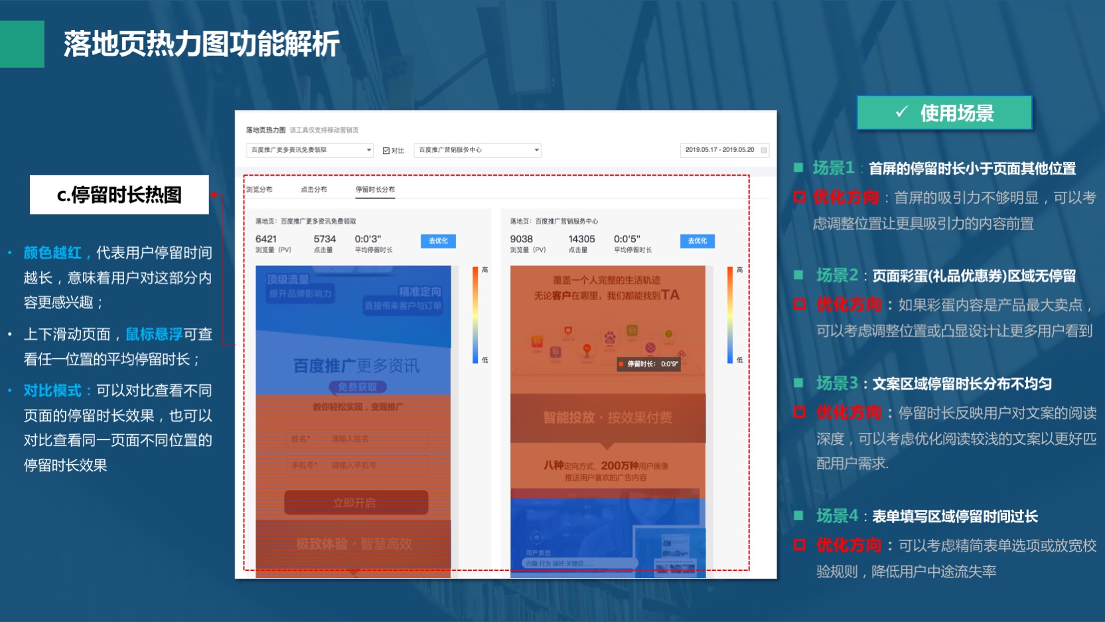This screenshot has height=622, width=1105.
Task: Click the 落地页热力图 panel title
Action: coord(265,130)
